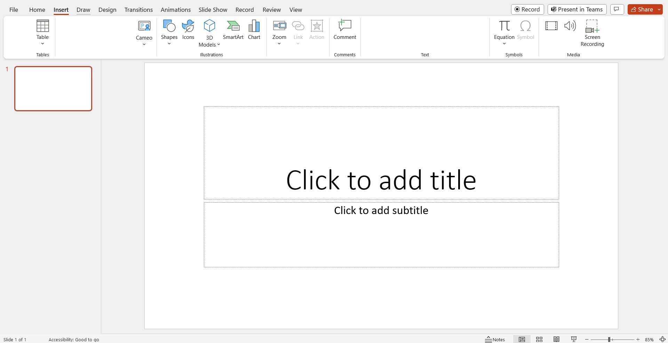Click the Record button at top right
Screen dimensions: 668x343
527,9
